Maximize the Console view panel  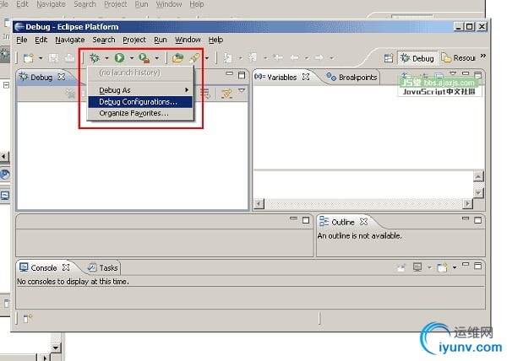click(477, 266)
